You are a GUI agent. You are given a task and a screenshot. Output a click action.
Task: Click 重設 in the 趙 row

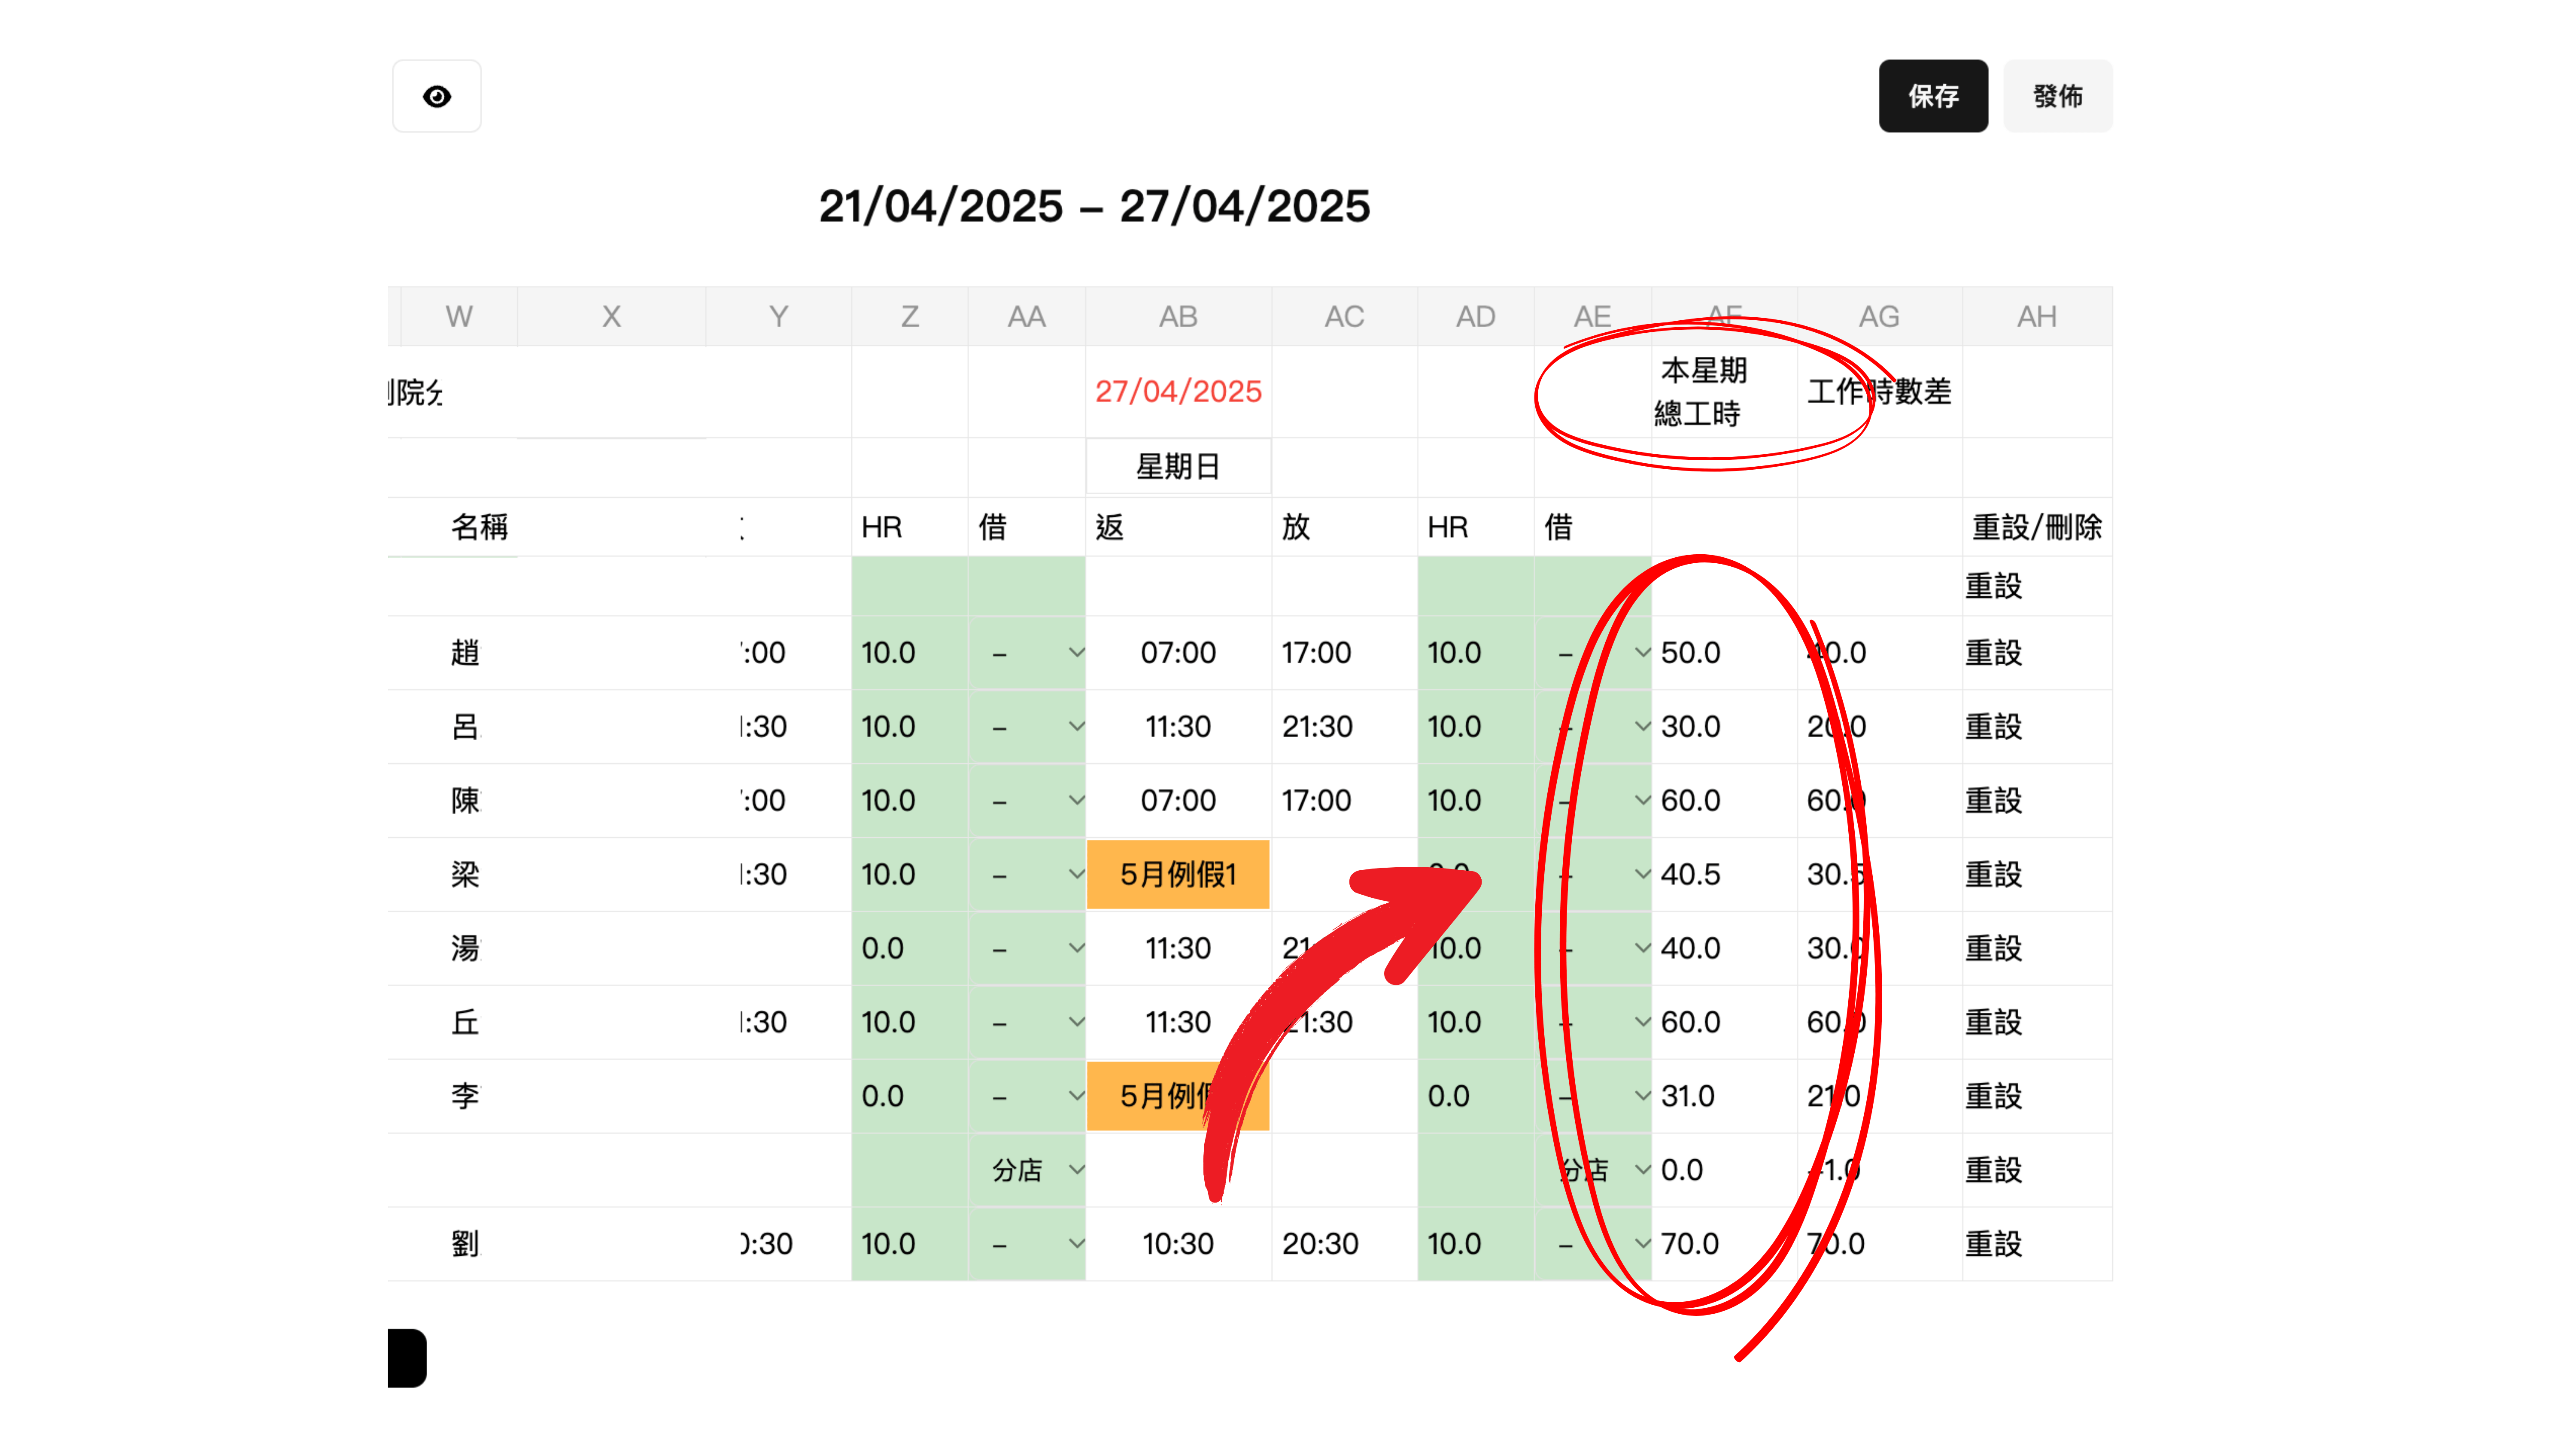click(x=1993, y=653)
